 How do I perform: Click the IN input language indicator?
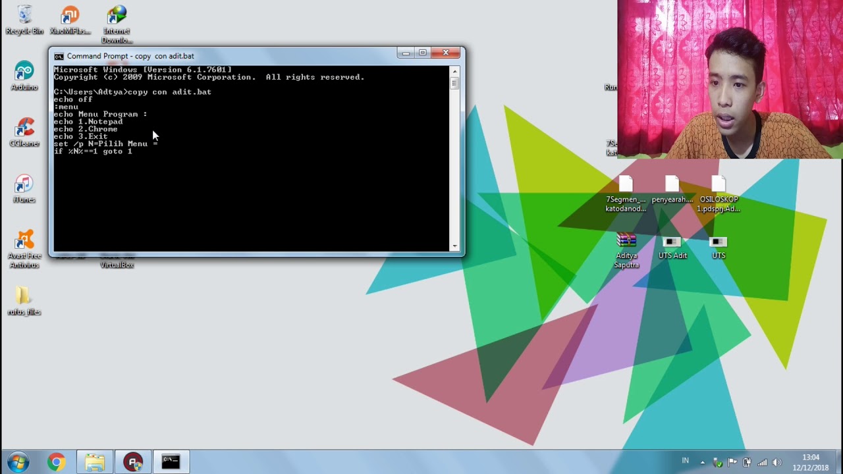[686, 461]
